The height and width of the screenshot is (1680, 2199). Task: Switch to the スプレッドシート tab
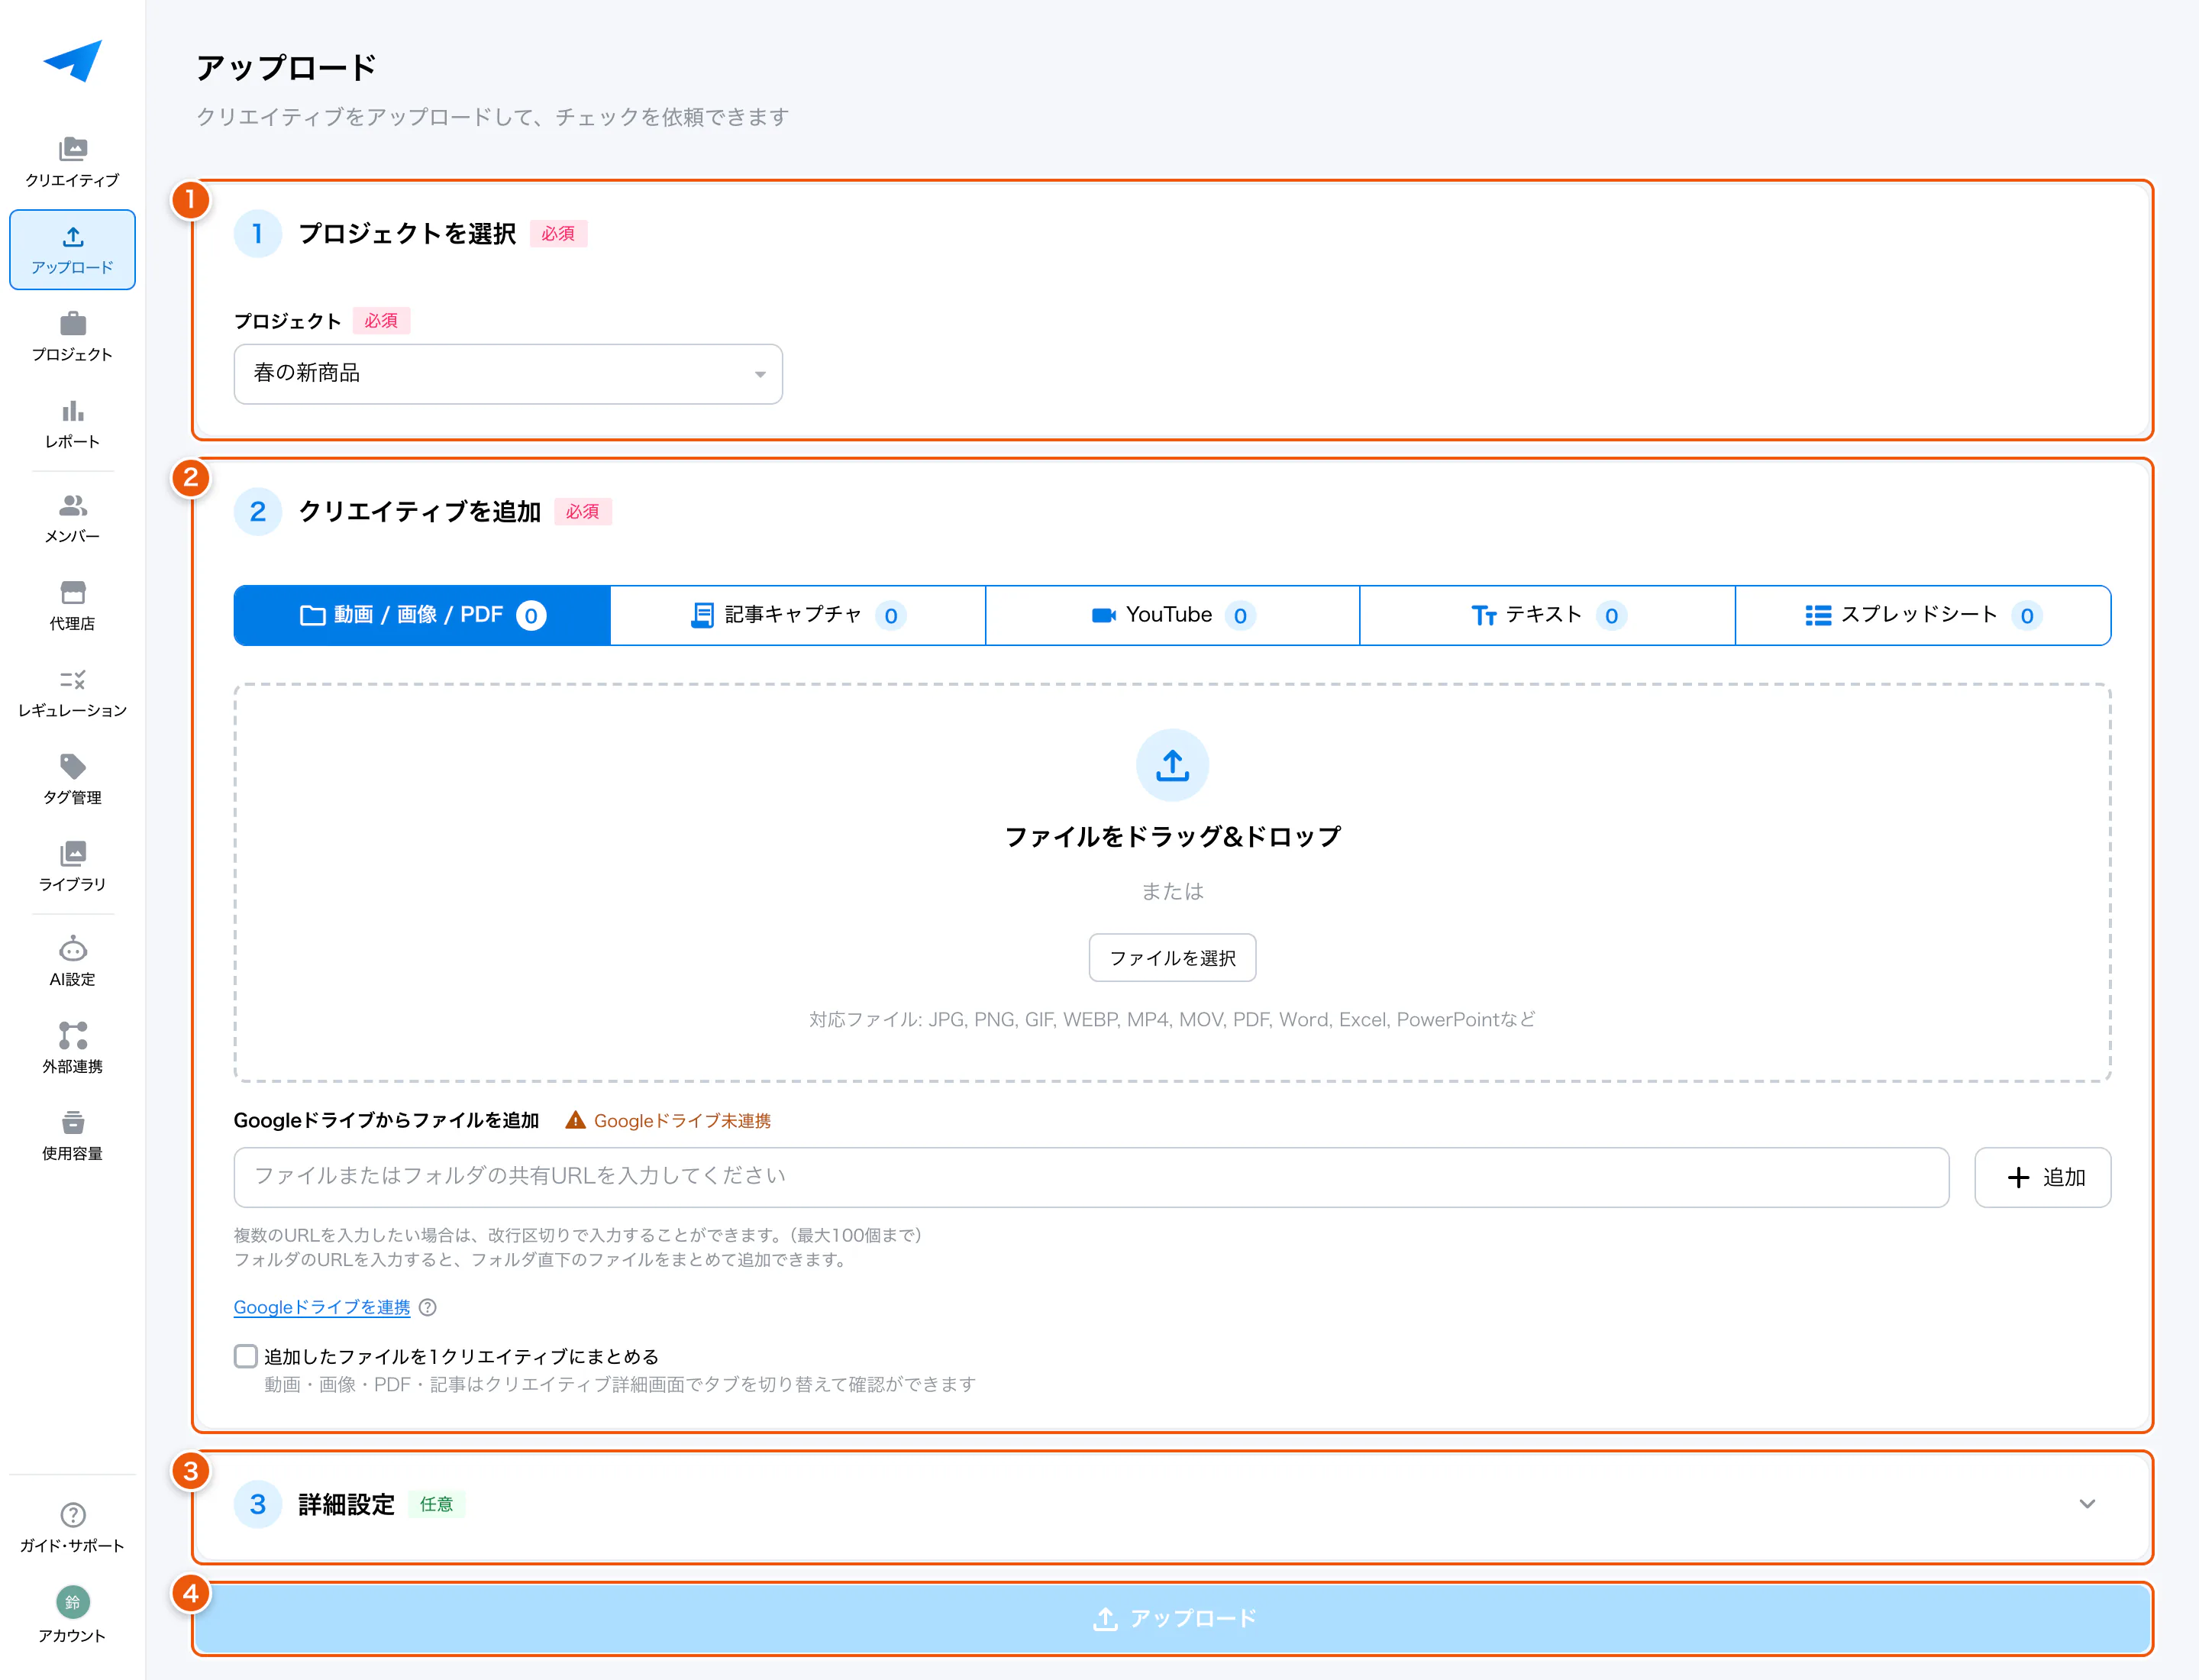tap(1922, 615)
